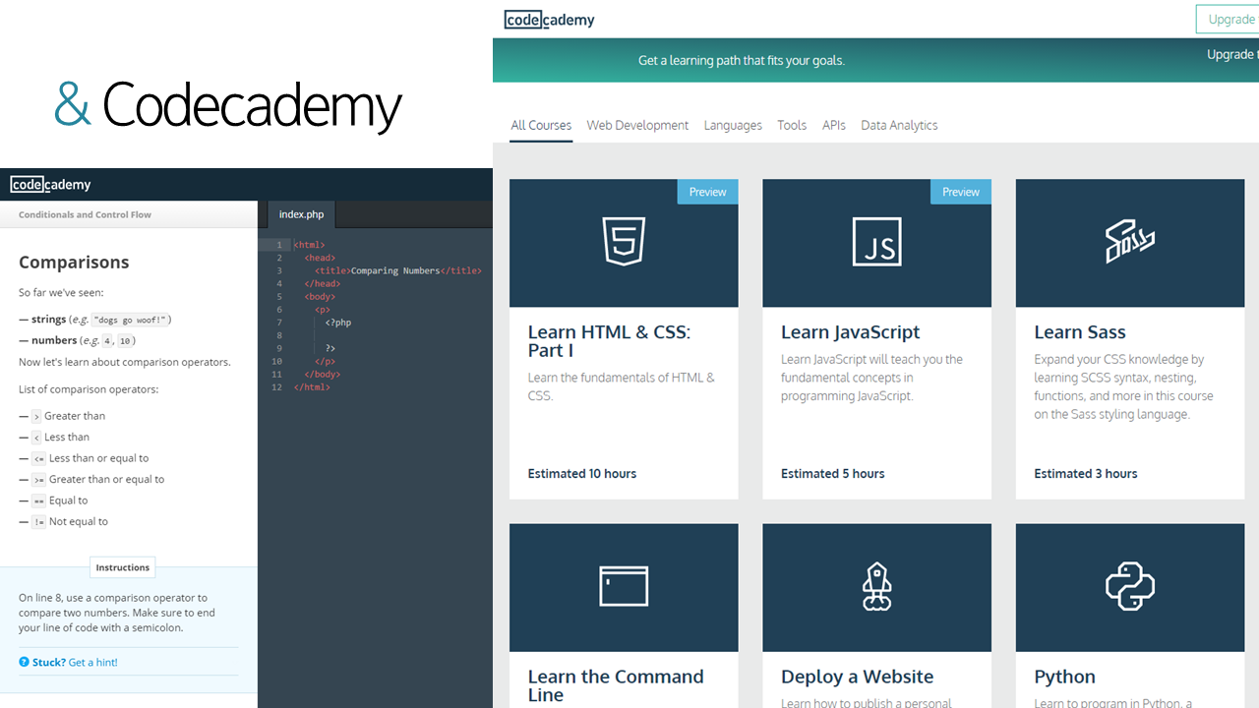Viewport: 1259px width, 708px height.
Task: Switch to the Tools tab
Action: point(792,125)
